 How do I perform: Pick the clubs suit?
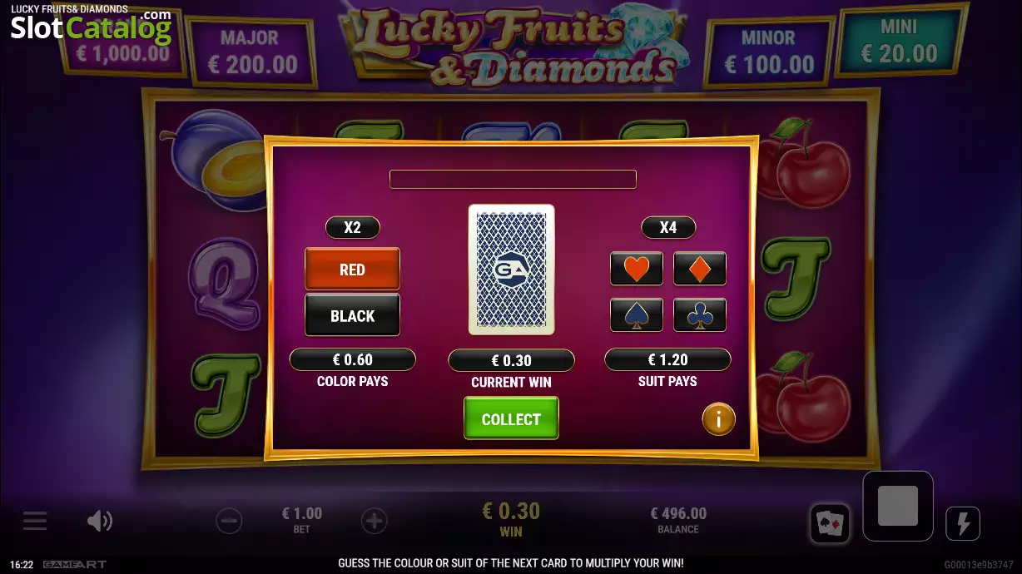(700, 314)
